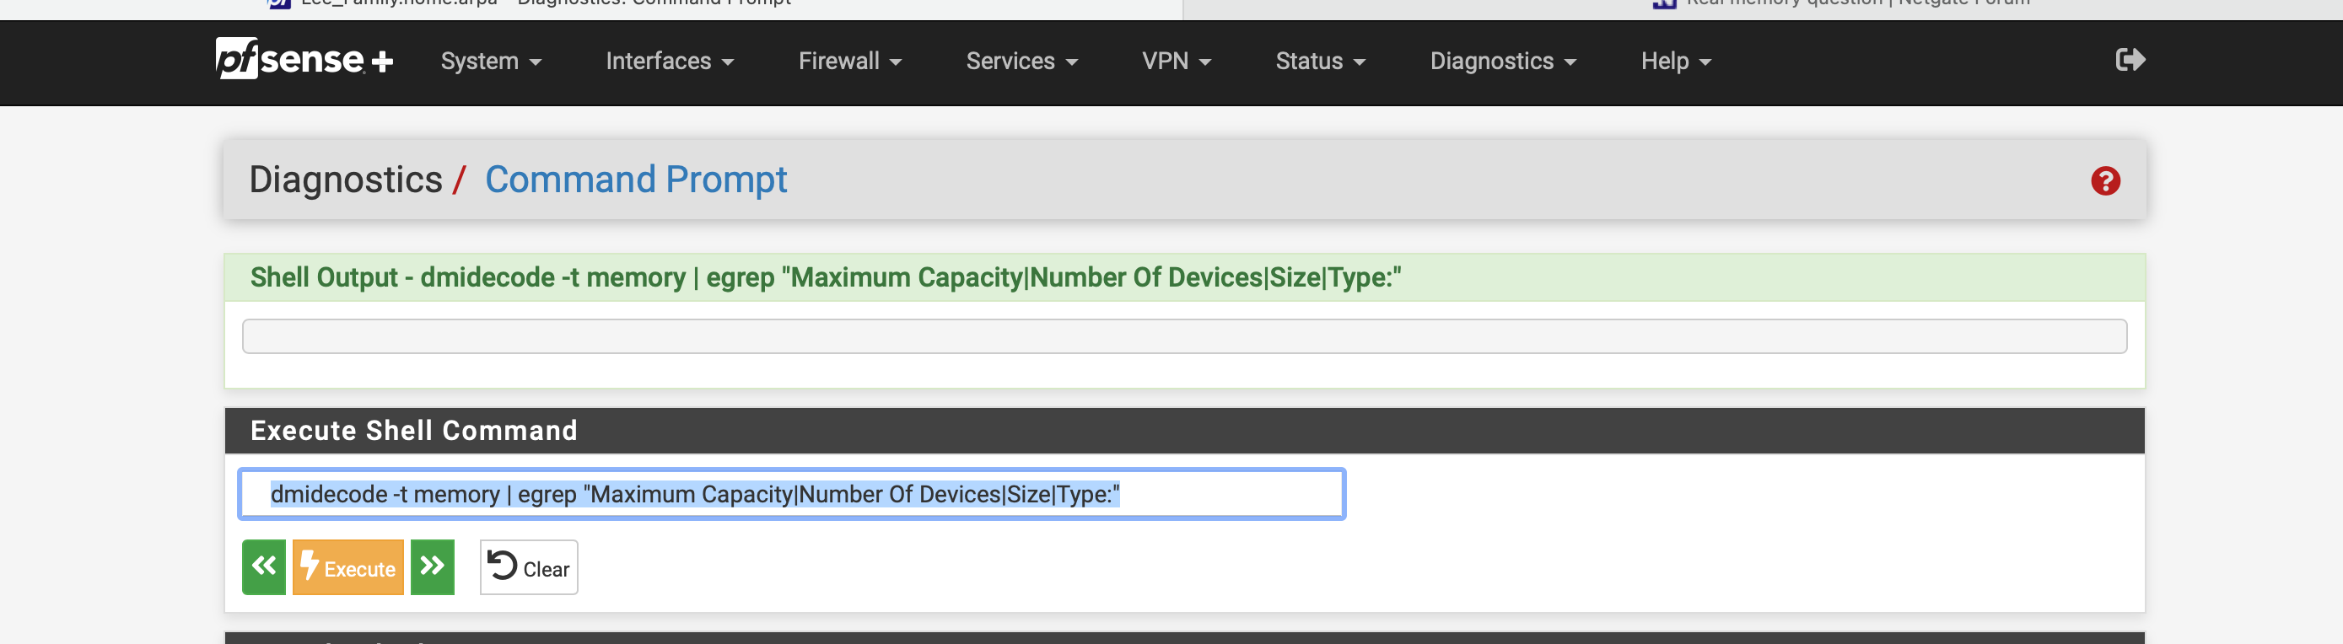Reset the command with Clear button
Screen dimensions: 2343x644
click(x=529, y=566)
